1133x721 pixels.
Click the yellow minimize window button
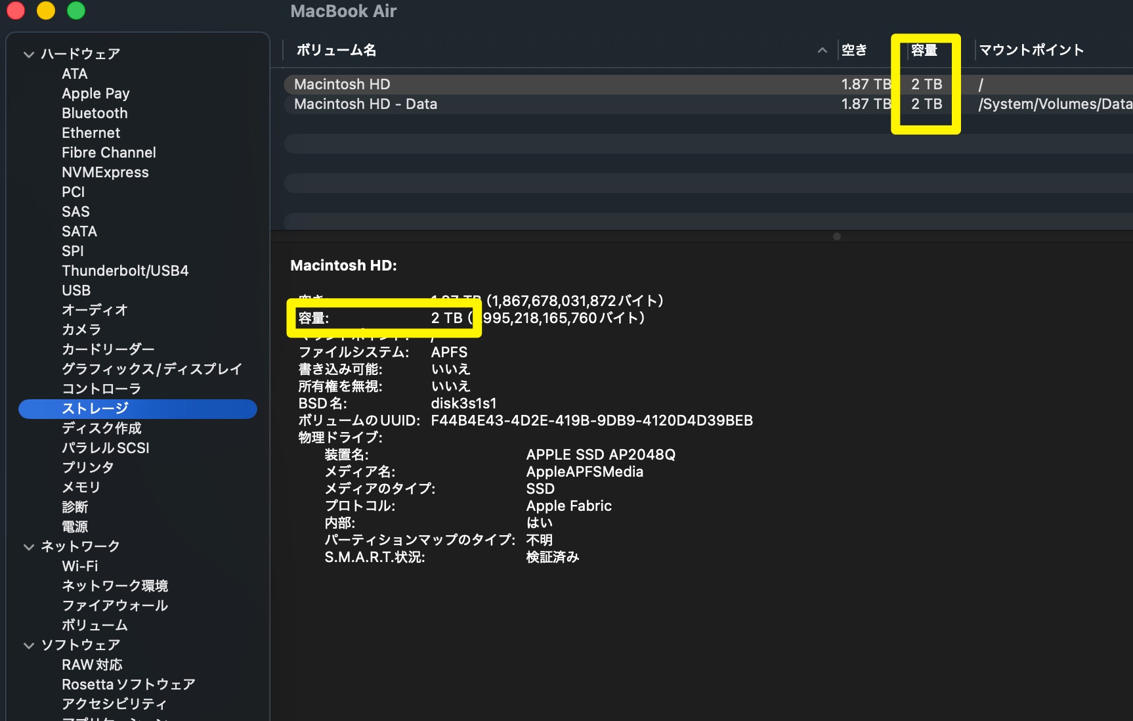46,11
